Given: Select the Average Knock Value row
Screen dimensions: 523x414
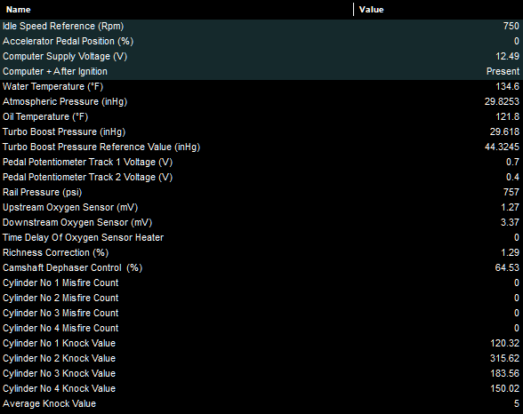Looking at the screenshot, I should pos(261,403).
